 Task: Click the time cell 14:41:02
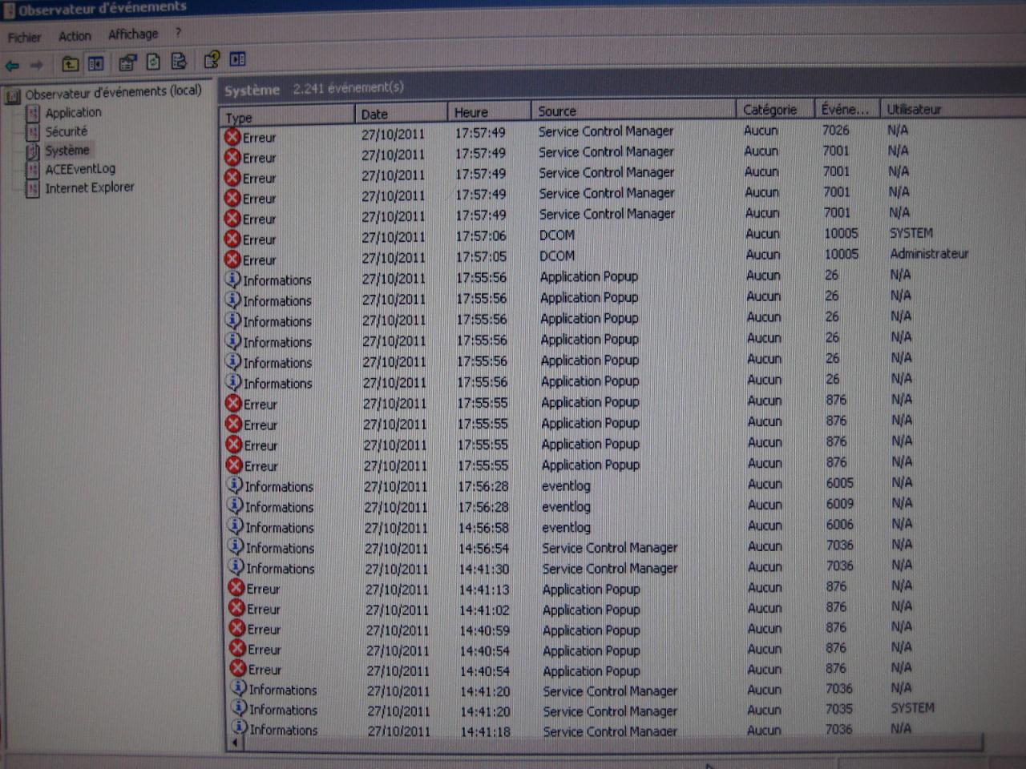pos(484,610)
